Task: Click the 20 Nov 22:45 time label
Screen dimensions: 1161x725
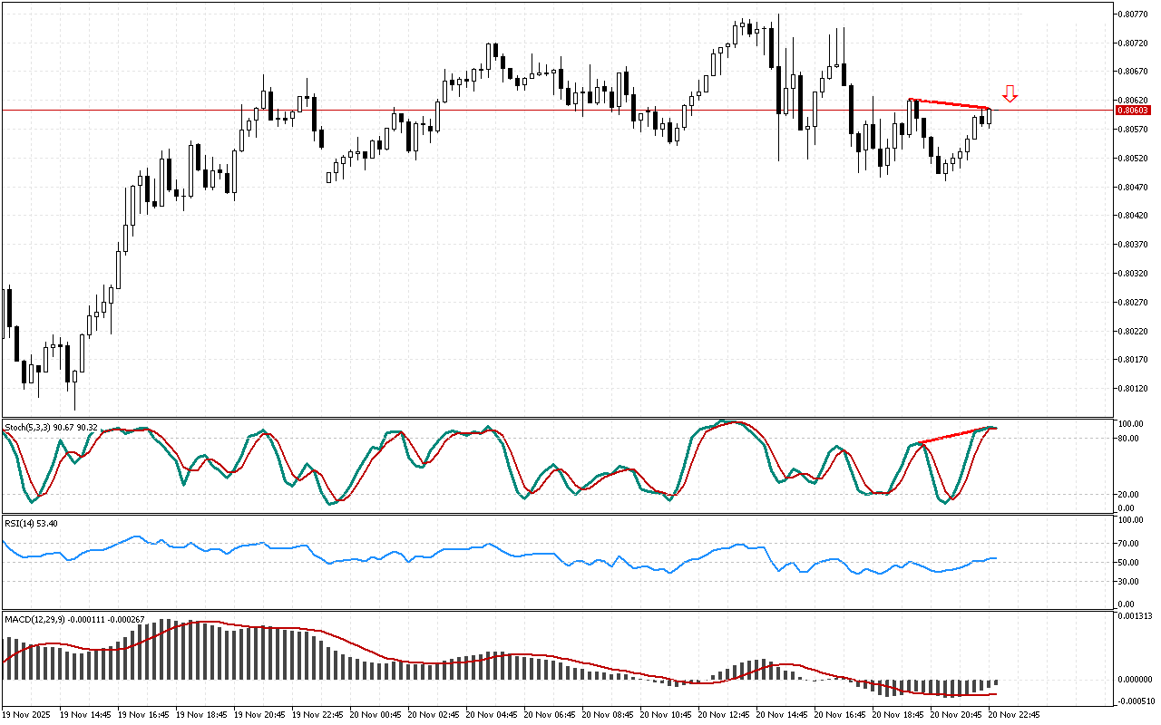Action: [x=1016, y=714]
